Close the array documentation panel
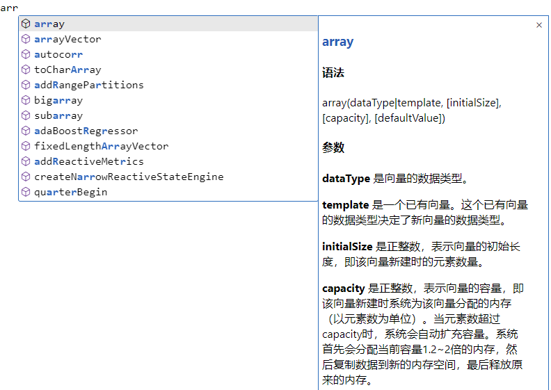551x390 pixels. click(x=539, y=25)
